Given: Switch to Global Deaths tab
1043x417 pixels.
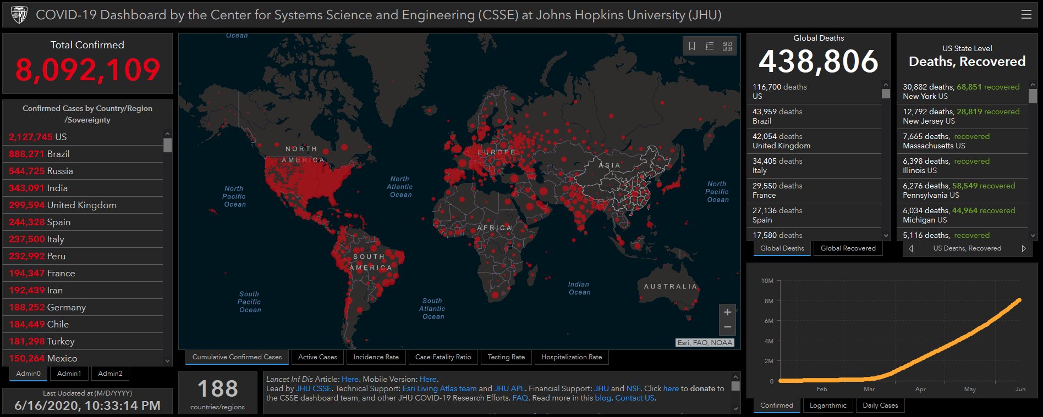Looking at the screenshot, I should pyautogui.click(x=782, y=248).
